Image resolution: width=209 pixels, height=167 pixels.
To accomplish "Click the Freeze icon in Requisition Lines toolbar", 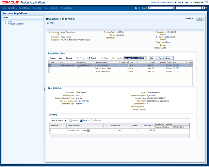I will [78, 58].
